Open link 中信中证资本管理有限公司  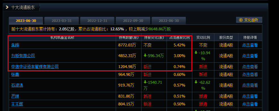35,67
